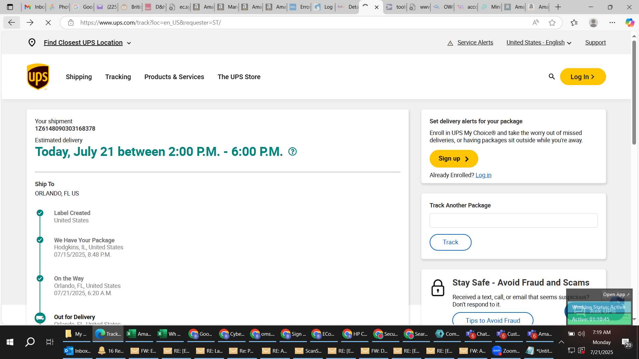
Task: Click the Track Another Package input field
Action: (513, 220)
